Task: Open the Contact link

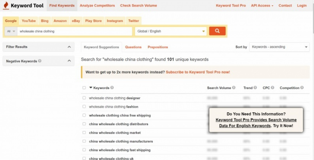Action: pos(285,6)
